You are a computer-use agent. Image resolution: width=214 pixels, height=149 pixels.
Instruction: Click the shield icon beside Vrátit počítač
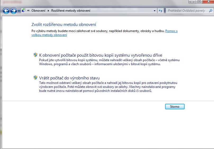[x=35, y=78]
